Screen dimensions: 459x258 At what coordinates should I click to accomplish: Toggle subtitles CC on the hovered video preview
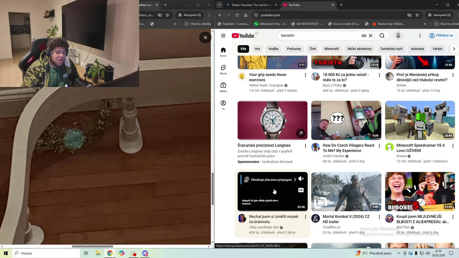pyautogui.click(x=301, y=190)
